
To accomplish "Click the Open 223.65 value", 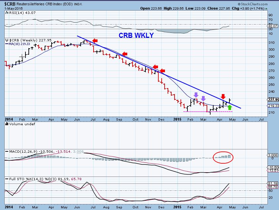I will [151, 8].
